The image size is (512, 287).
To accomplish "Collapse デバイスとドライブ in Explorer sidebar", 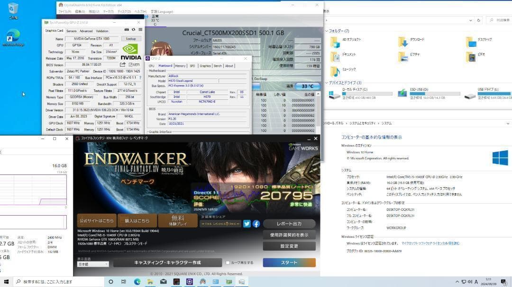I will click(x=326, y=82).
